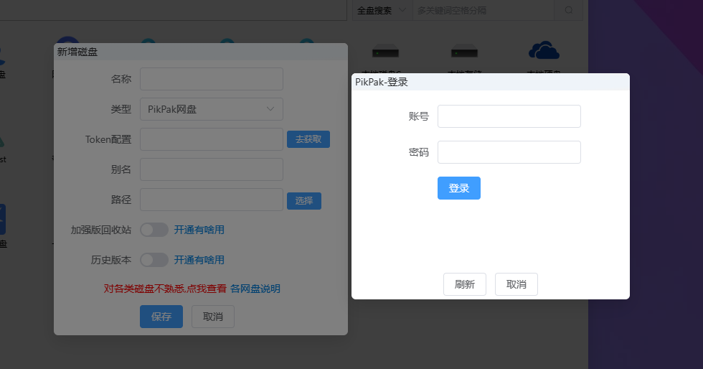Viewport: 703px width, 369px height.
Task: Toggle the 加强版回收站 switch
Action: [x=154, y=230]
